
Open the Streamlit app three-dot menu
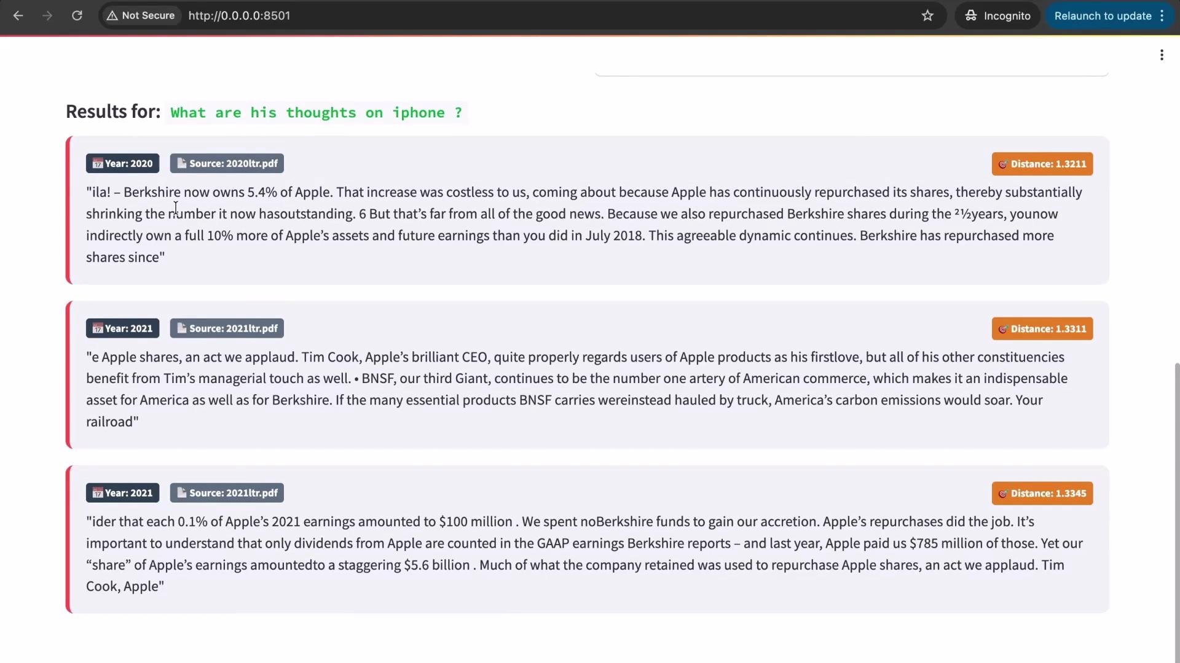tap(1162, 55)
